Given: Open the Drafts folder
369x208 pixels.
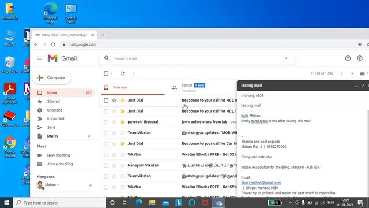Looking at the screenshot, I should click(x=63, y=136).
